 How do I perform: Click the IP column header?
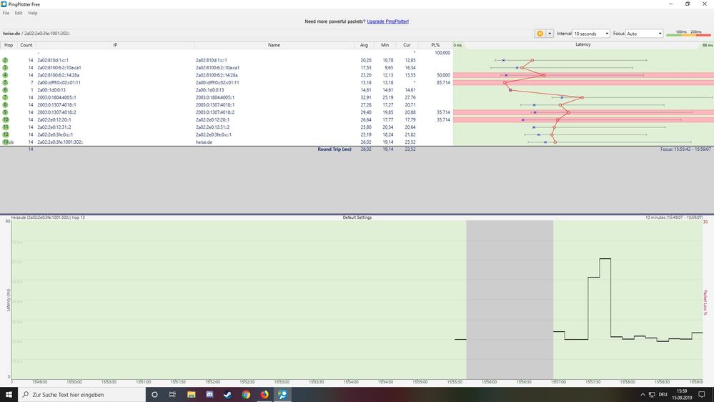[x=115, y=45]
